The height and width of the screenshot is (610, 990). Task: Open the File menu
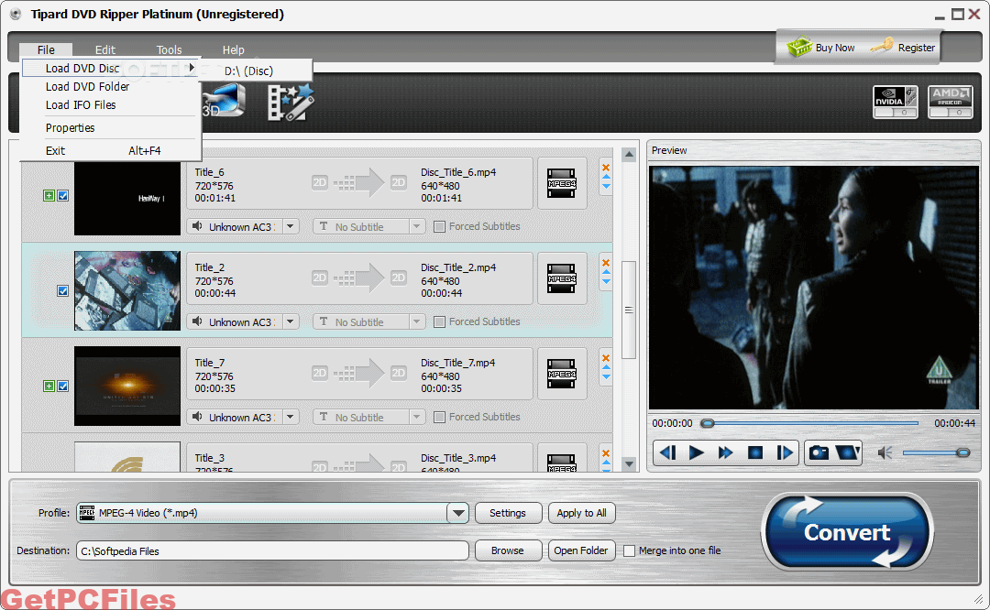point(46,49)
